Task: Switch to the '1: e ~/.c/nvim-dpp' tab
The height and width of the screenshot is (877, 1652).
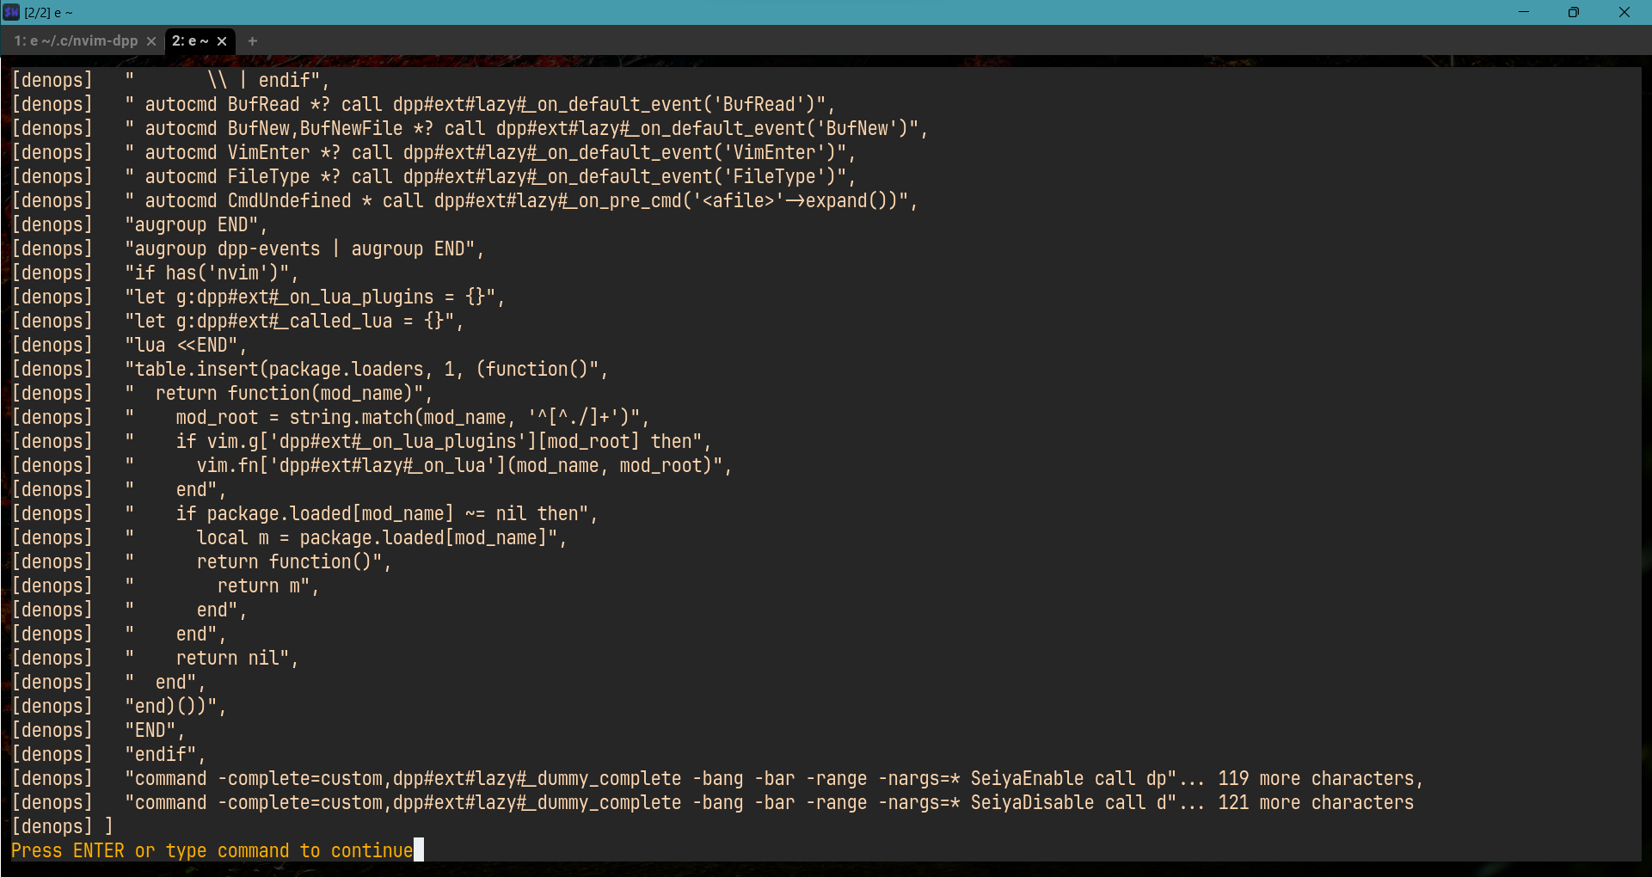Action: point(76,40)
